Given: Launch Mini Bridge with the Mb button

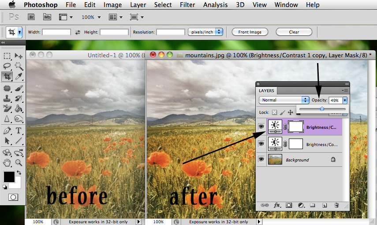Looking at the screenshot, I should coord(47,17).
